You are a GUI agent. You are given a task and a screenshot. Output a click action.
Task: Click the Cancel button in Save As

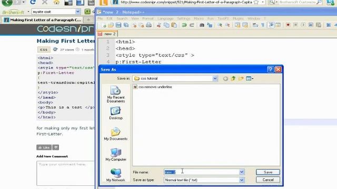[268, 180]
